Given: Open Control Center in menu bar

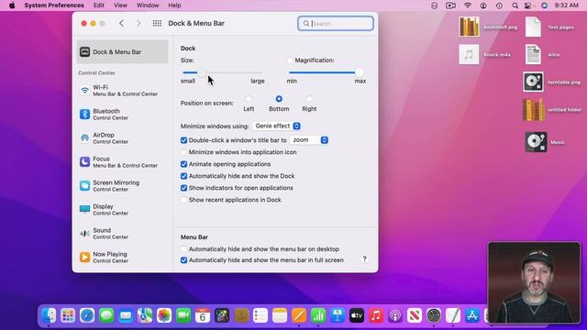Looking at the screenshot, I should (528, 5).
